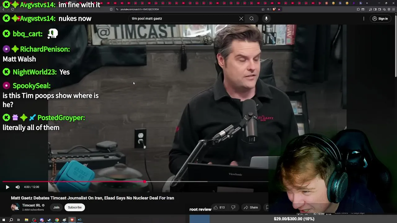Click the page vertical scrollbar
This screenshot has height=223, width=397.
[x=395, y=46]
